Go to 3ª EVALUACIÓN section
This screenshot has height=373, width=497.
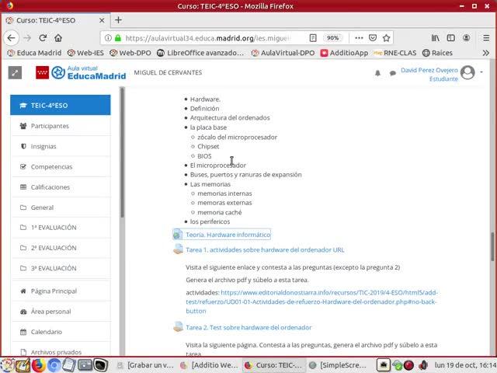pyautogui.click(x=61, y=268)
